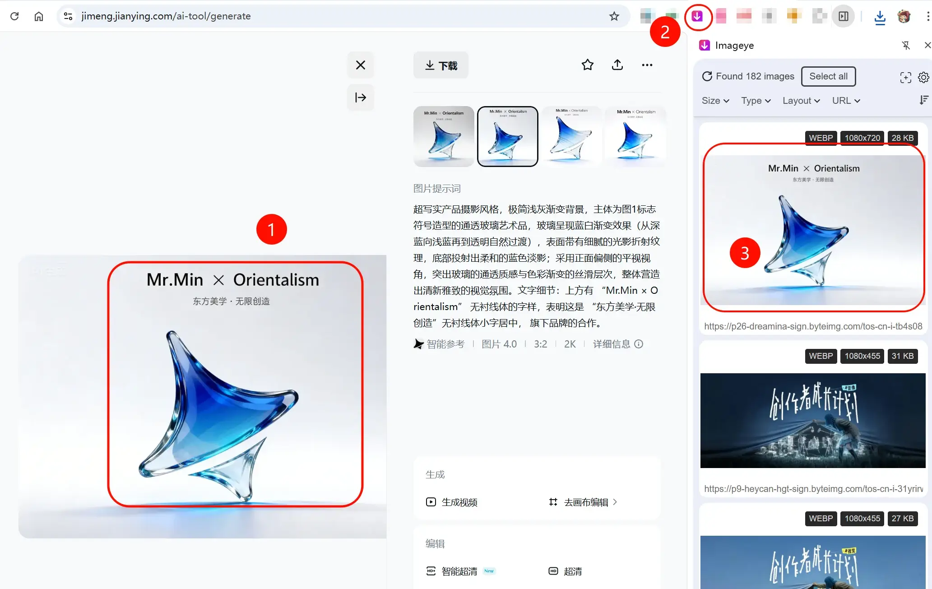Click the 下载 download button
The height and width of the screenshot is (589, 932).
441,65
